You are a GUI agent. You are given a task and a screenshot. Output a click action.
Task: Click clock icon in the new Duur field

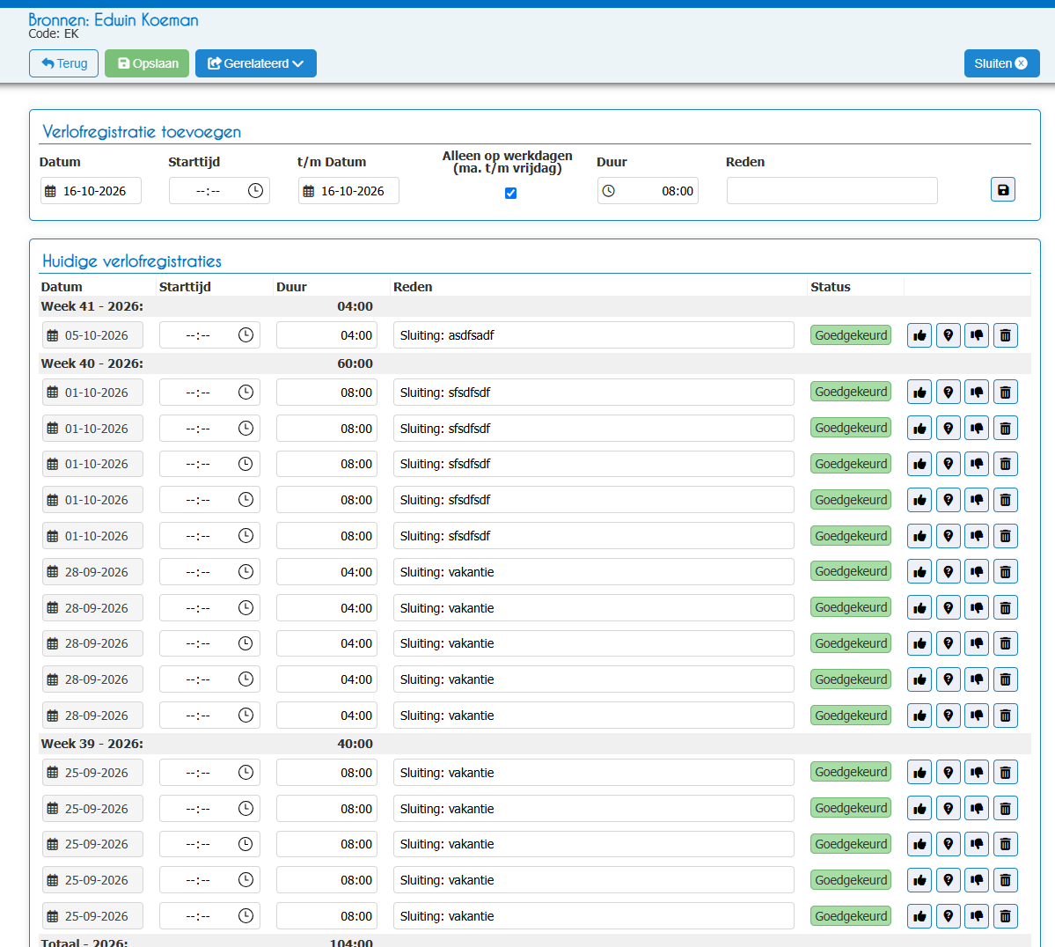click(x=608, y=191)
